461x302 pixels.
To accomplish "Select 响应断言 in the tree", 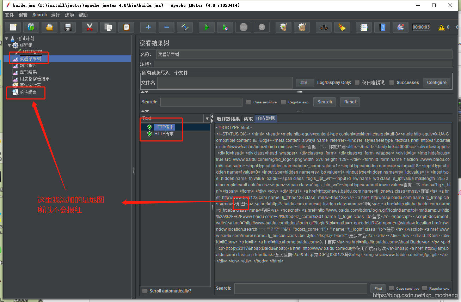I will (x=28, y=92).
